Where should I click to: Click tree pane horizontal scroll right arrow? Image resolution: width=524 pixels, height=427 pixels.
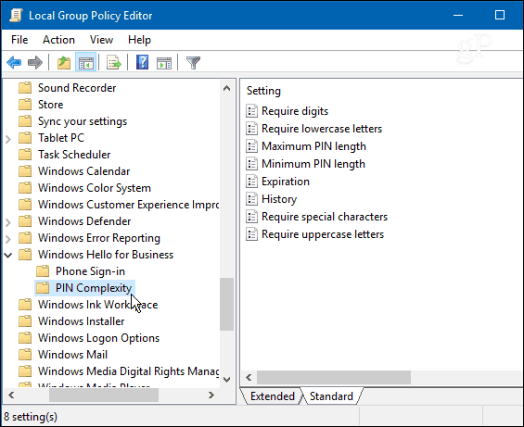(211, 396)
